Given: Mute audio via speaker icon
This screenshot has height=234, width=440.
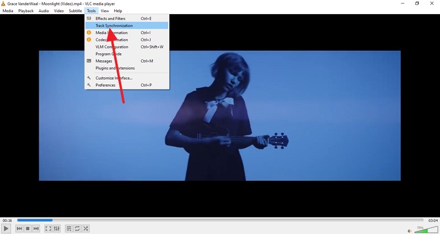Looking at the screenshot, I should pyautogui.click(x=410, y=230).
